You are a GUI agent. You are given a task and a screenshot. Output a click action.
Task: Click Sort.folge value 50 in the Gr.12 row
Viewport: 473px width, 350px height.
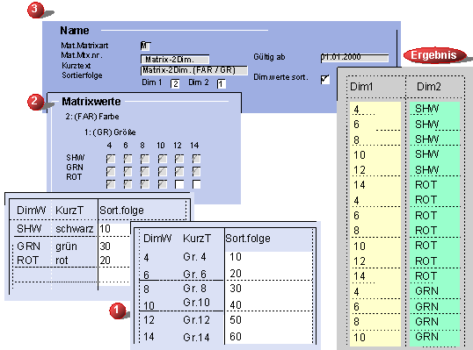point(236,320)
